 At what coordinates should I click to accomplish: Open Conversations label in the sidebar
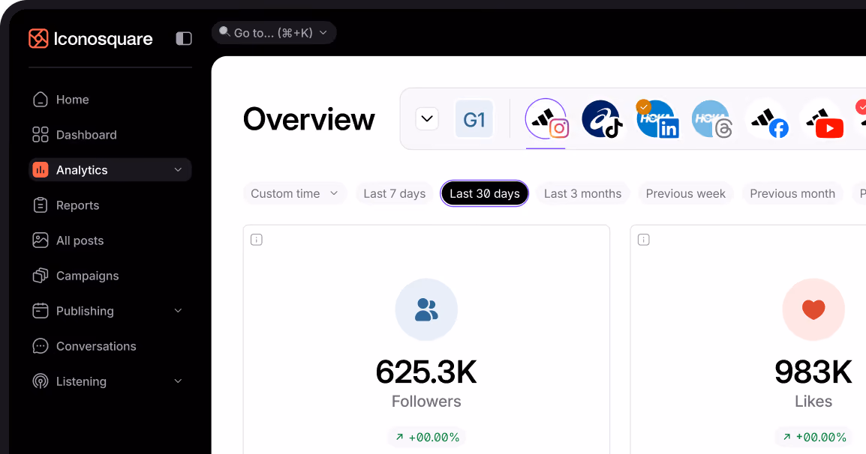click(x=96, y=346)
